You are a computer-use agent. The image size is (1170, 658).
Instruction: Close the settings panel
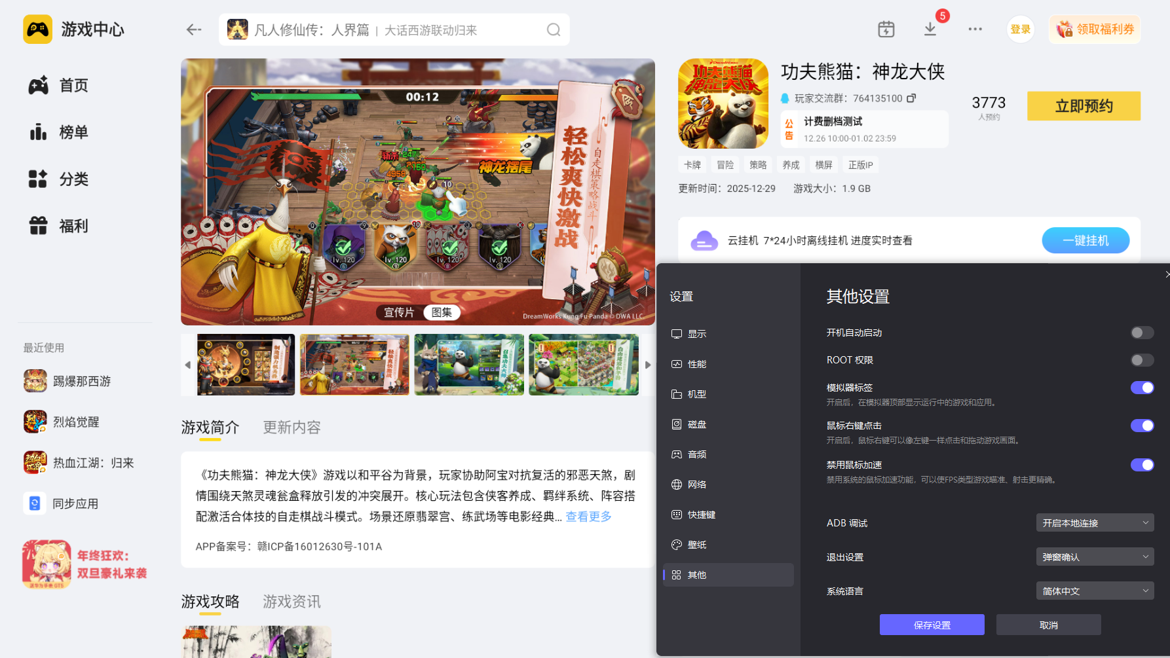click(x=1166, y=274)
